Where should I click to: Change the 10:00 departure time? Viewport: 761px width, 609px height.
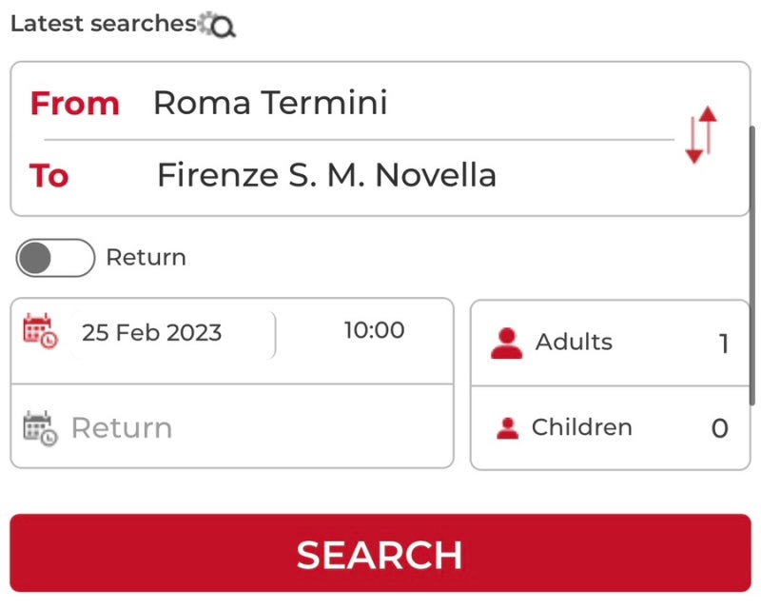click(374, 330)
